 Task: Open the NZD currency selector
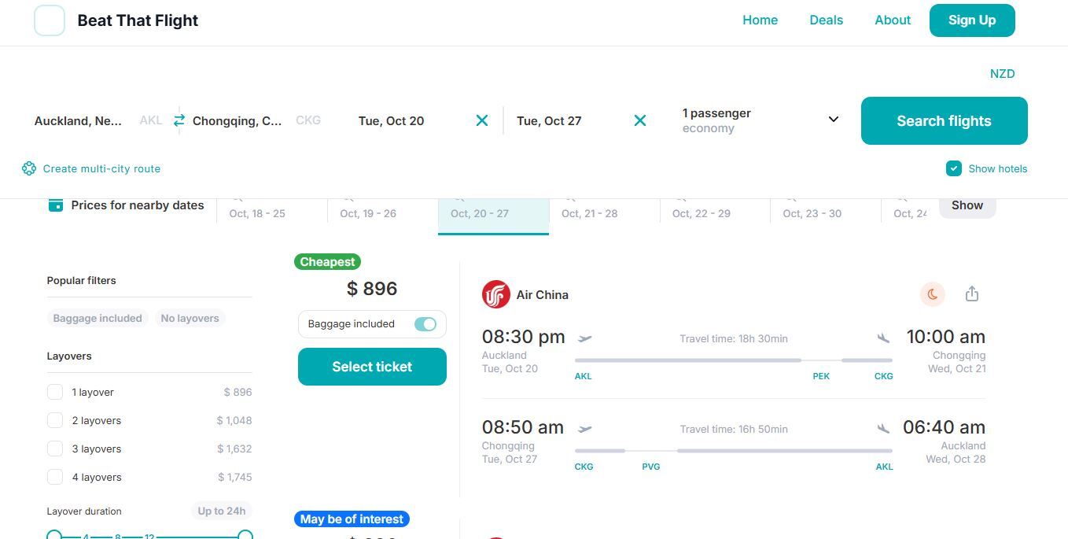tap(1002, 74)
